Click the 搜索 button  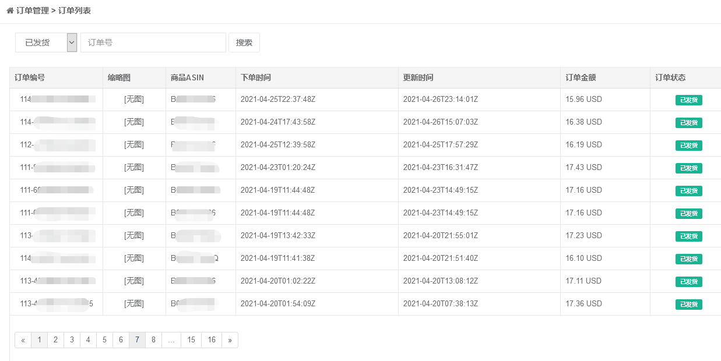[x=244, y=42]
